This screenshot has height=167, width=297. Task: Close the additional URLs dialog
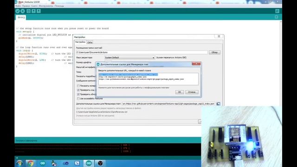[196, 64]
